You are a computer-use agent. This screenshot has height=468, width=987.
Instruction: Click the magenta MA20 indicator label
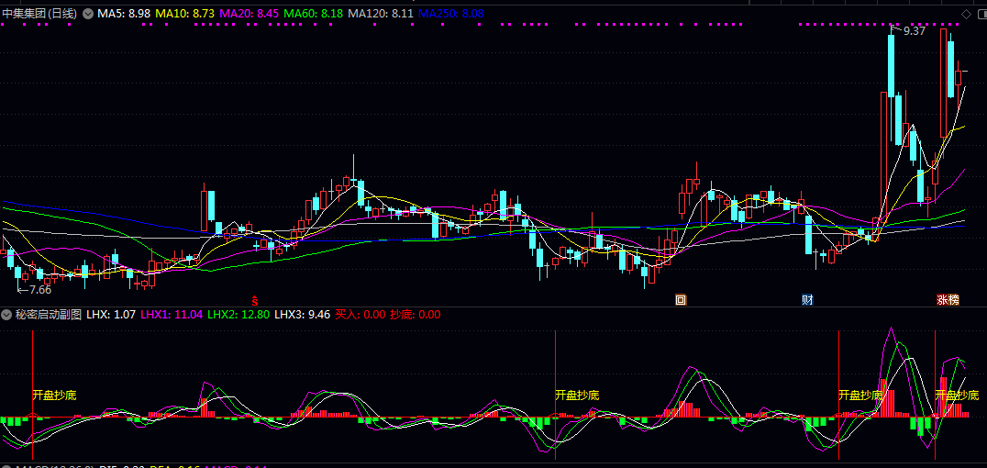click(x=249, y=14)
